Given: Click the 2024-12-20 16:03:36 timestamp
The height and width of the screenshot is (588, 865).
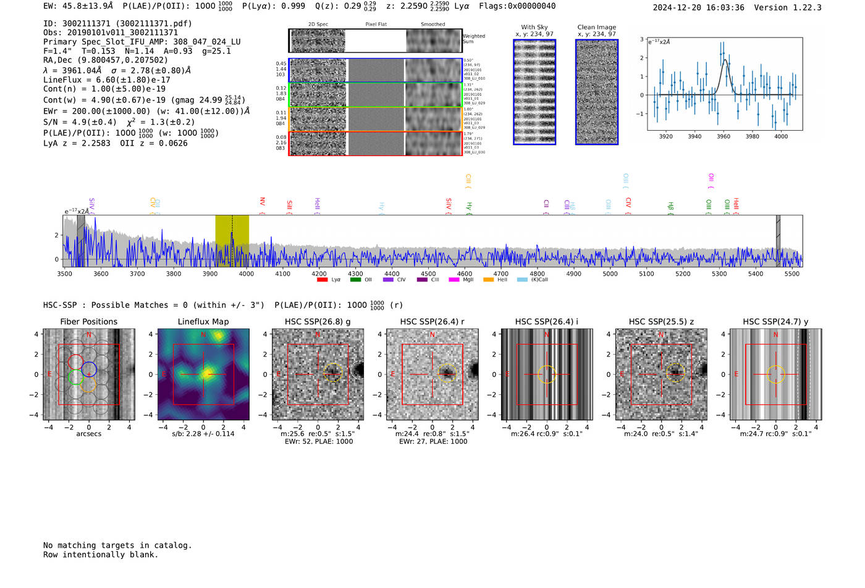Looking at the screenshot, I should click(699, 7).
